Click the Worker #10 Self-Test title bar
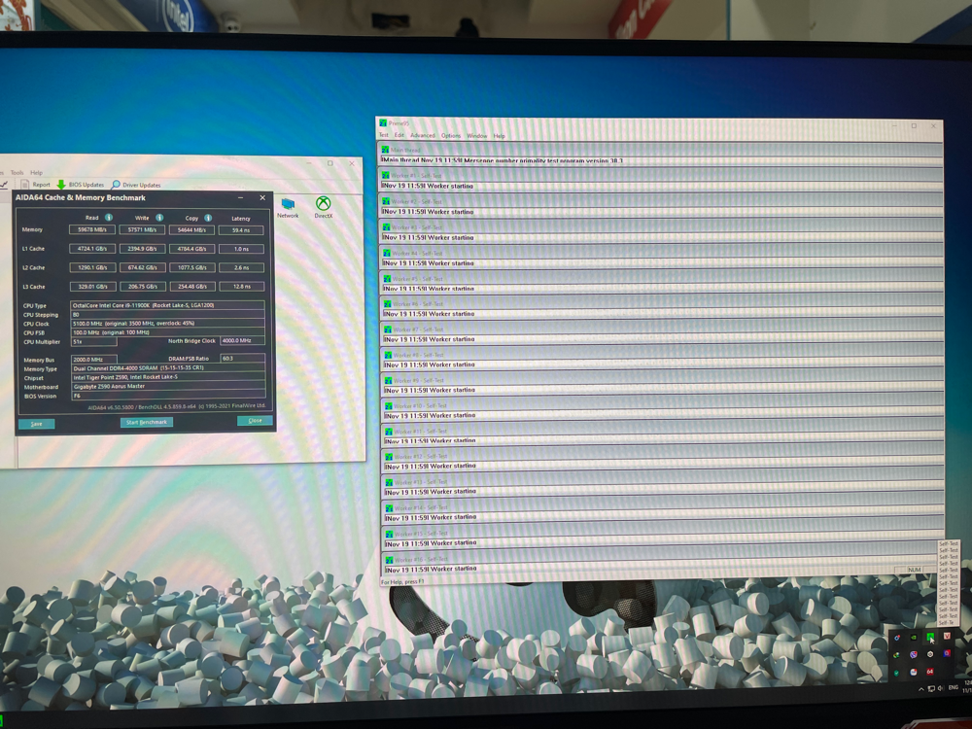Viewport: 972px width, 729px height. tap(663, 406)
